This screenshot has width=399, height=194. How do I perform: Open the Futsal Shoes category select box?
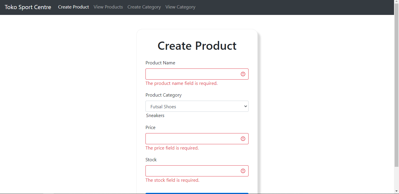pyautogui.click(x=193, y=107)
